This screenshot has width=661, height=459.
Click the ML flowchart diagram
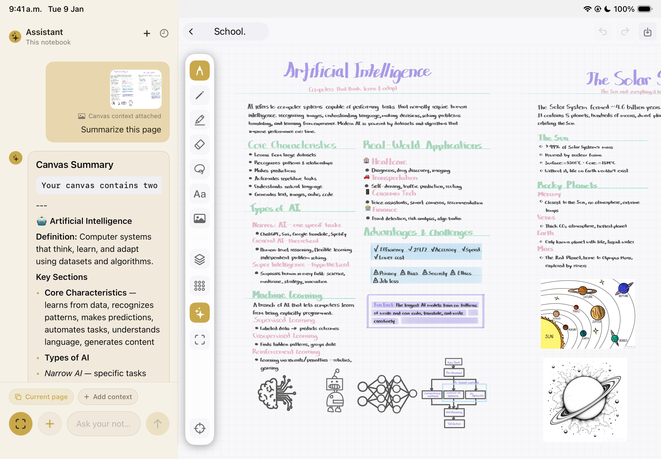(454, 393)
